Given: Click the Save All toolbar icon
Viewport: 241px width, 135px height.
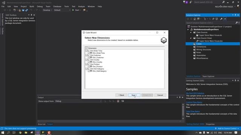Looking at the screenshot, I should (x=27, y=10).
